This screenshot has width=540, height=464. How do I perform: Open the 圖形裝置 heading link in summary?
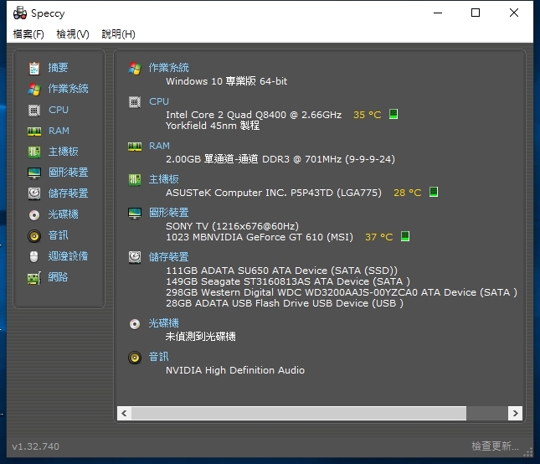coord(169,213)
